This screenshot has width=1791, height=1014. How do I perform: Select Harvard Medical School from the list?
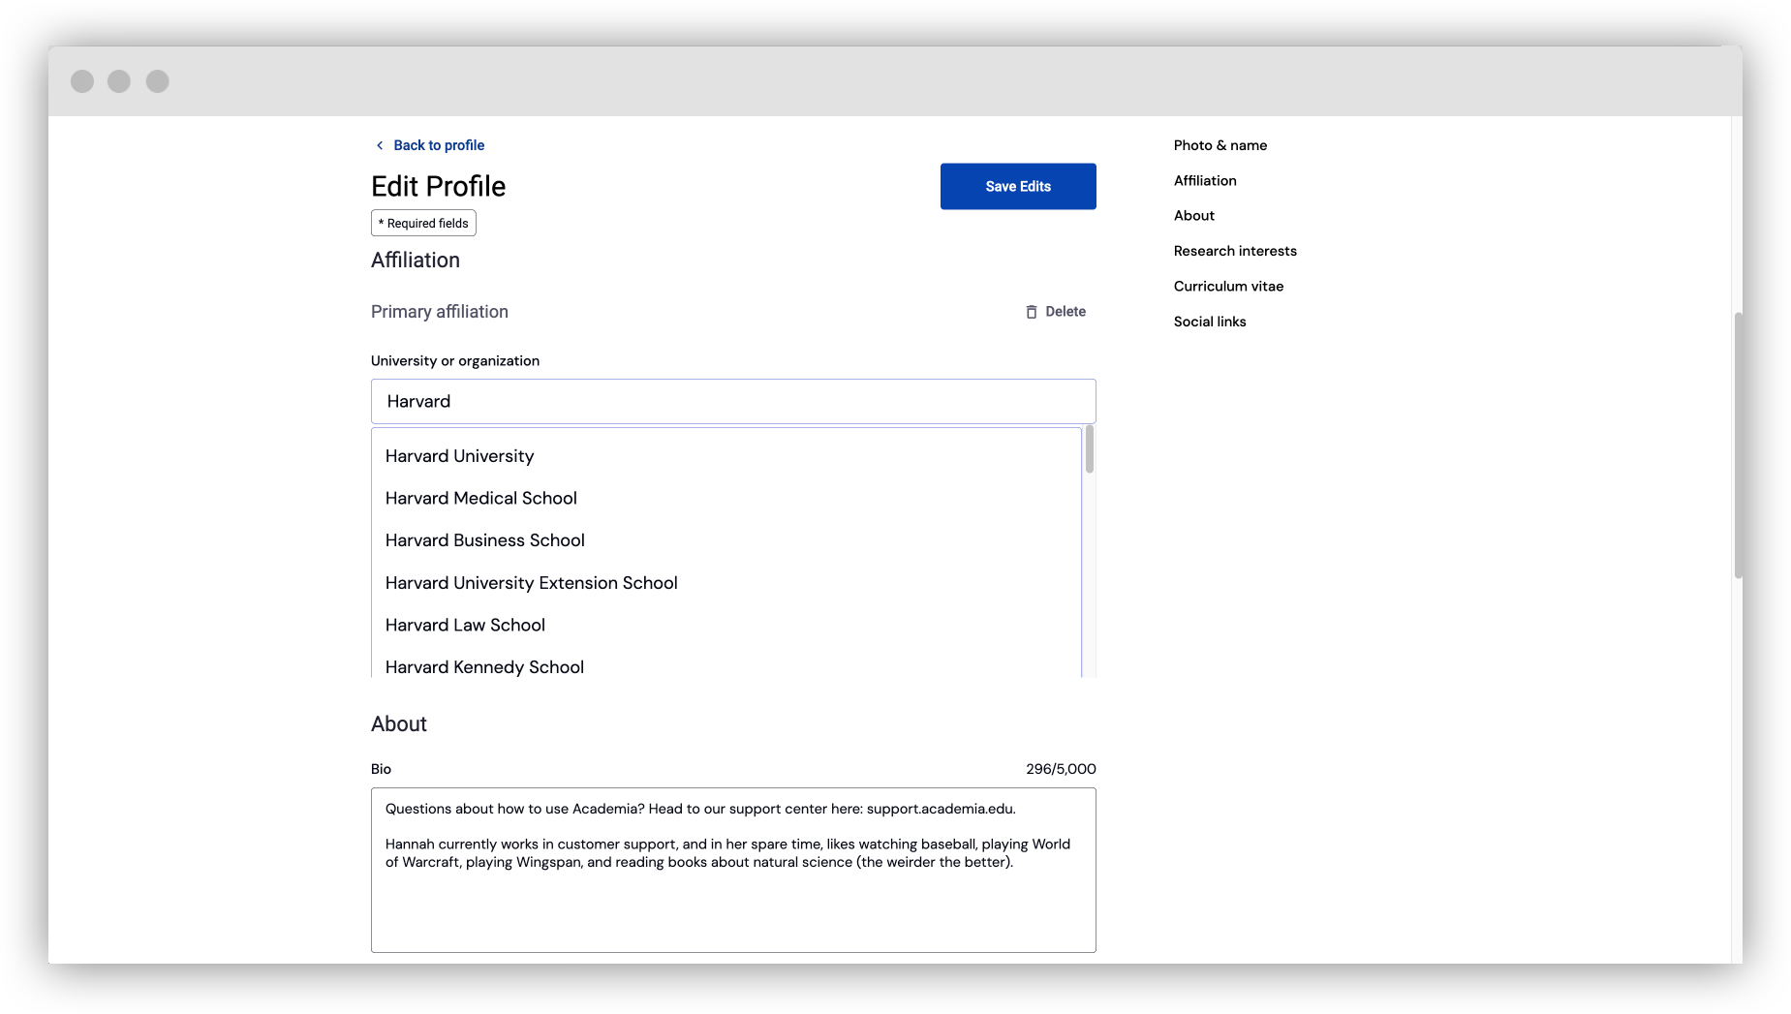click(480, 498)
